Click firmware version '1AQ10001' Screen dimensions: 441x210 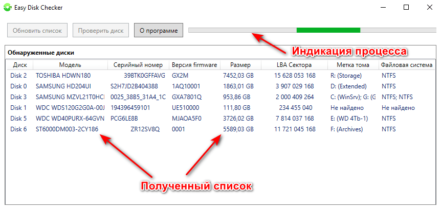coord(185,86)
